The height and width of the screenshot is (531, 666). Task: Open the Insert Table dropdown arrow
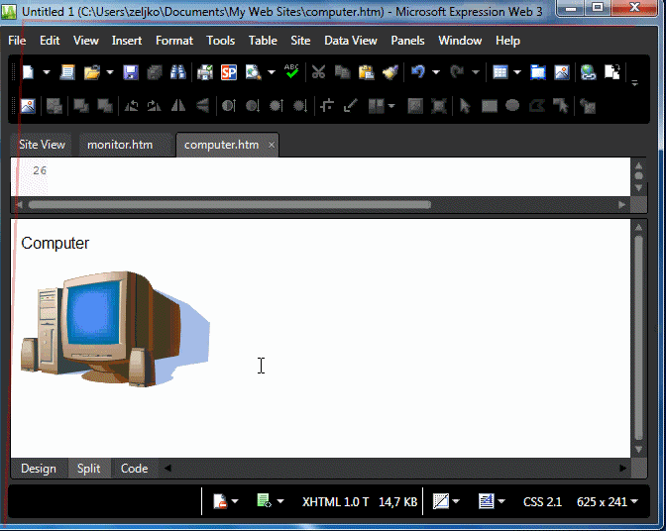[x=517, y=72]
